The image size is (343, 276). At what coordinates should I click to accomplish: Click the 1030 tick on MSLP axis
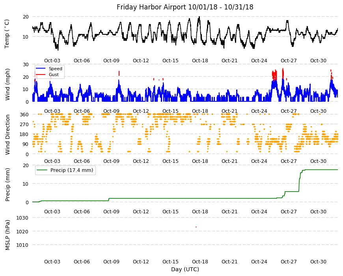22,218
